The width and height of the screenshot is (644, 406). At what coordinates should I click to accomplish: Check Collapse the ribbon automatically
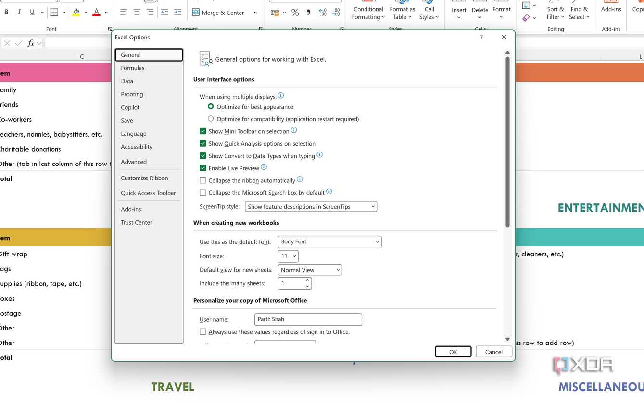coord(203,180)
